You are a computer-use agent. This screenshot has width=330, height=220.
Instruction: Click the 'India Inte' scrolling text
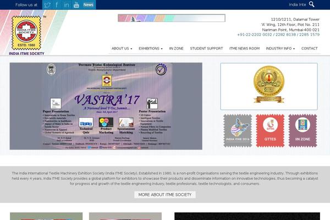click(297, 4)
